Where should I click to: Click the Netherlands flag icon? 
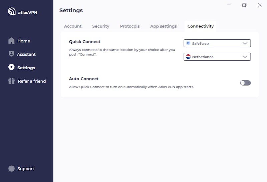coord(188,57)
